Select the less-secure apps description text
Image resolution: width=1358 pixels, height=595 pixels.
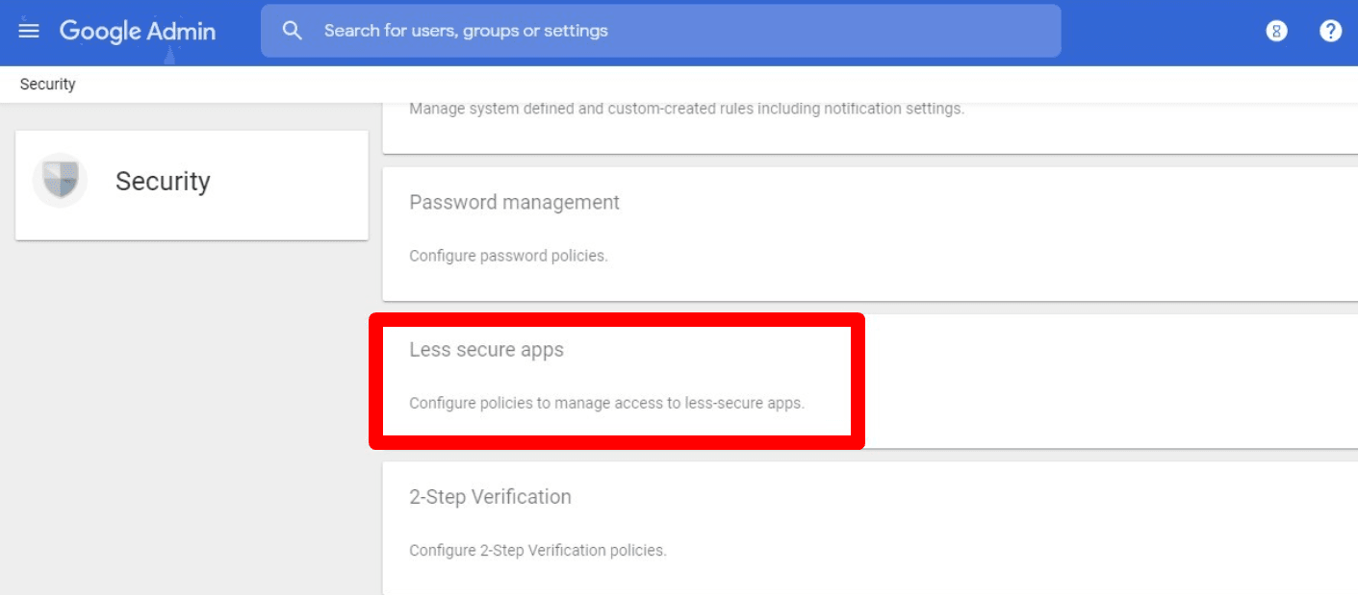point(608,403)
